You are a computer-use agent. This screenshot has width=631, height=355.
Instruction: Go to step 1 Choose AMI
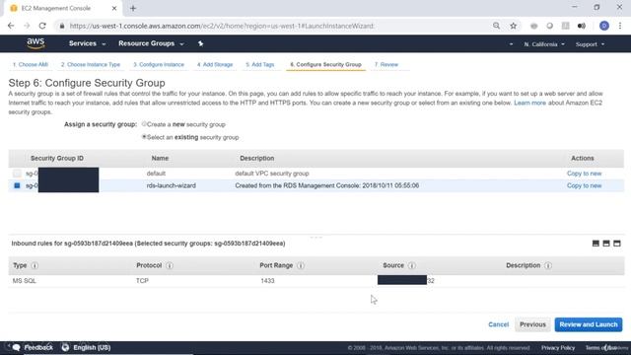(x=31, y=64)
